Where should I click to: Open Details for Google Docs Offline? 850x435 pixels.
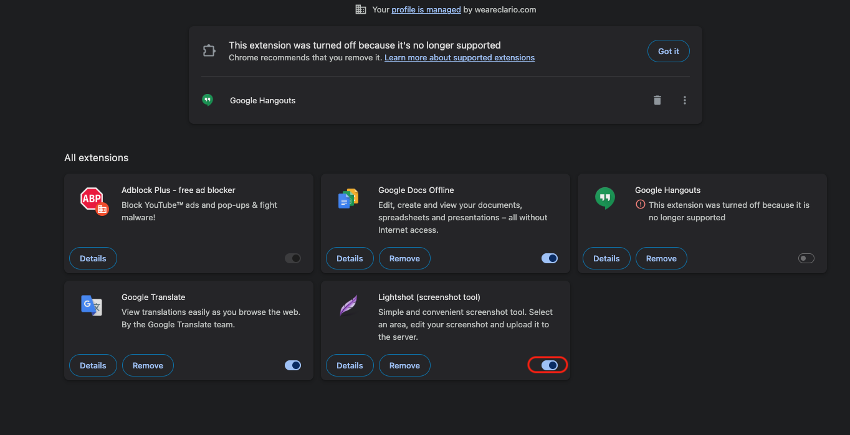(350, 258)
